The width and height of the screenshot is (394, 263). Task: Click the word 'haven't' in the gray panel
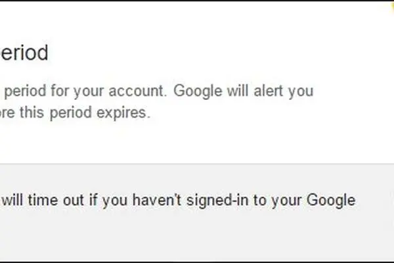[x=157, y=200]
